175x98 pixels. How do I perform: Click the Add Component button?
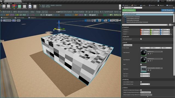(129, 10)
